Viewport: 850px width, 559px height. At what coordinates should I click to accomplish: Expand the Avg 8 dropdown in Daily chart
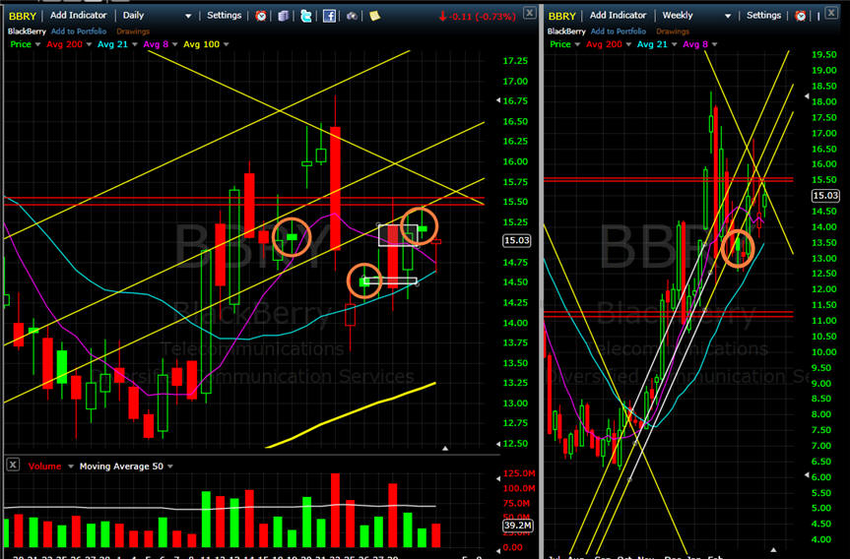tap(174, 44)
